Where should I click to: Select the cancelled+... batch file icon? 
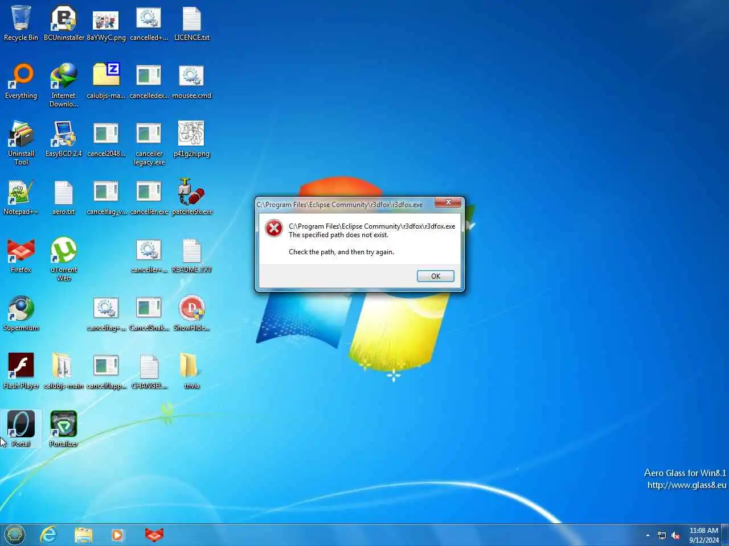[x=149, y=23]
